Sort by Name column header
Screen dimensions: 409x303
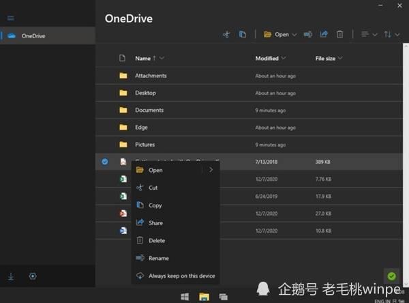click(x=142, y=58)
